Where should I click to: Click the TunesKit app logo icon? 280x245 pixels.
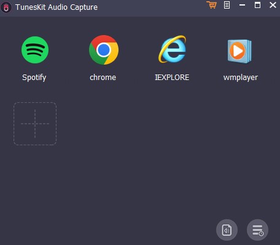tap(6, 7)
